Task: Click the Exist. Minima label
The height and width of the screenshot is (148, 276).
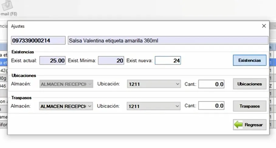Action: pos(82,60)
